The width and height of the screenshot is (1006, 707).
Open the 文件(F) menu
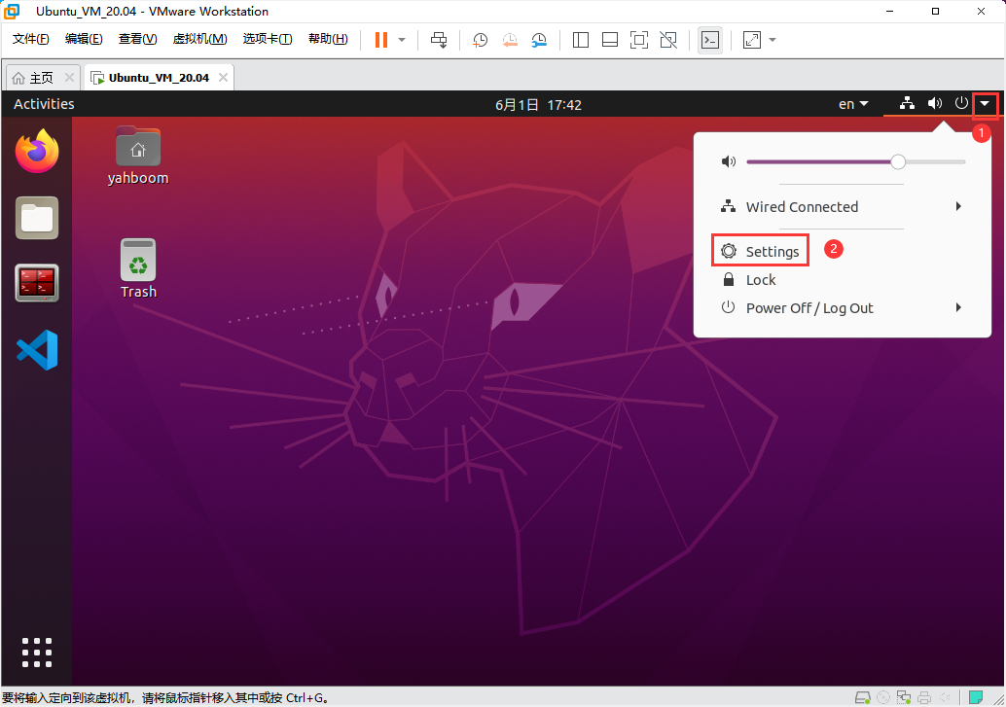tap(30, 39)
